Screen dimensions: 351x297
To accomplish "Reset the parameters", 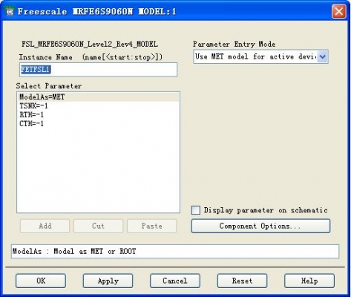I will (x=242, y=281).
